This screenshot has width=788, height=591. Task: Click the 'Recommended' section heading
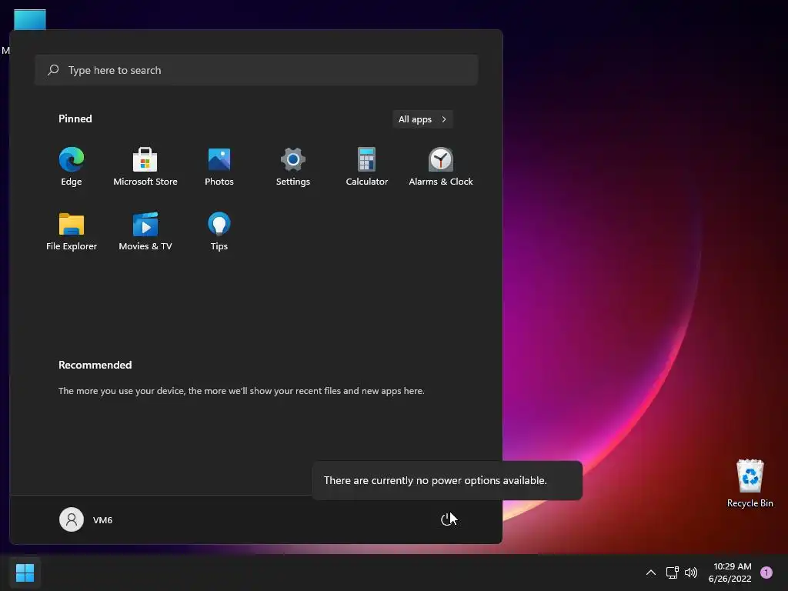click(x=95, y=365)
